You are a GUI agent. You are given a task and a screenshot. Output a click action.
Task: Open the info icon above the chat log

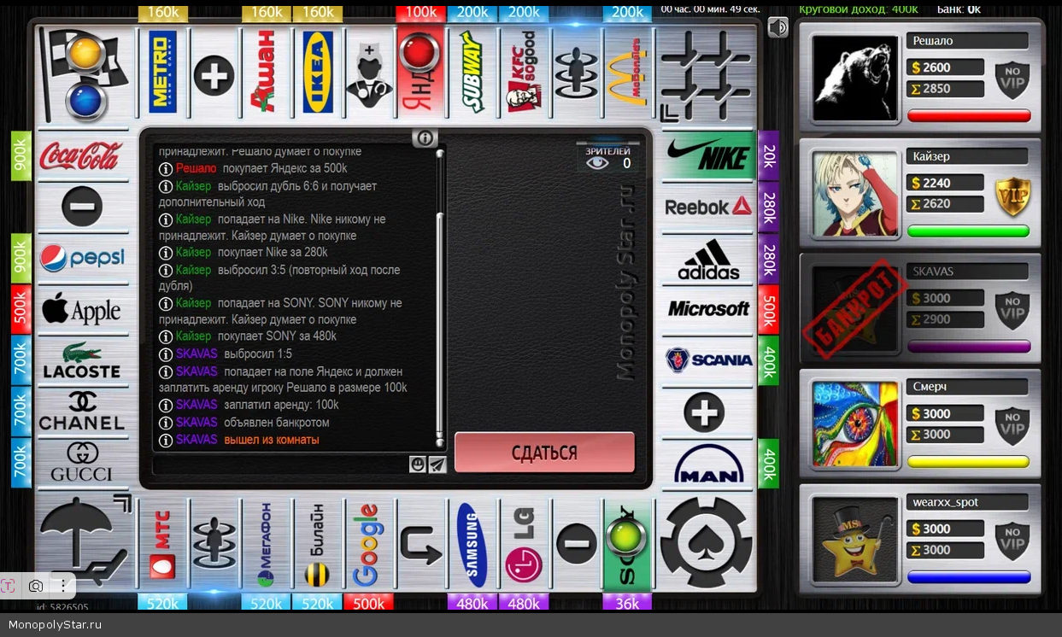pos(425,138)
